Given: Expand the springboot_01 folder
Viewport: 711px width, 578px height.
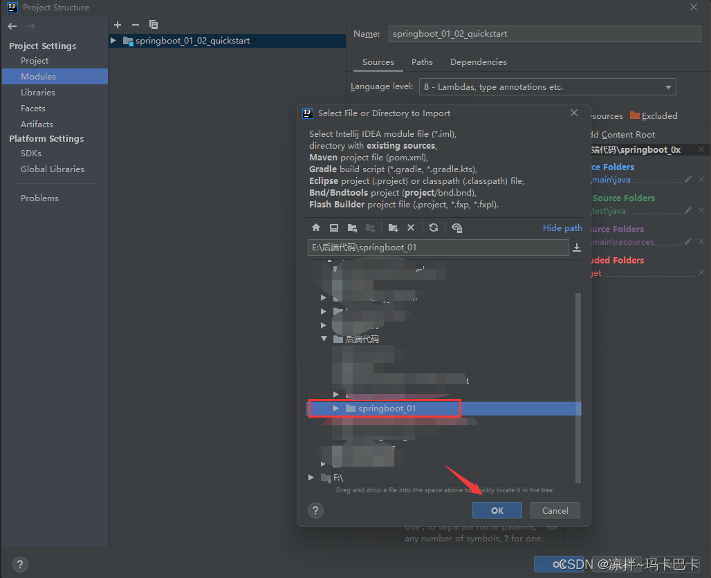Looking at the screenshot, I should coord(336,409).
